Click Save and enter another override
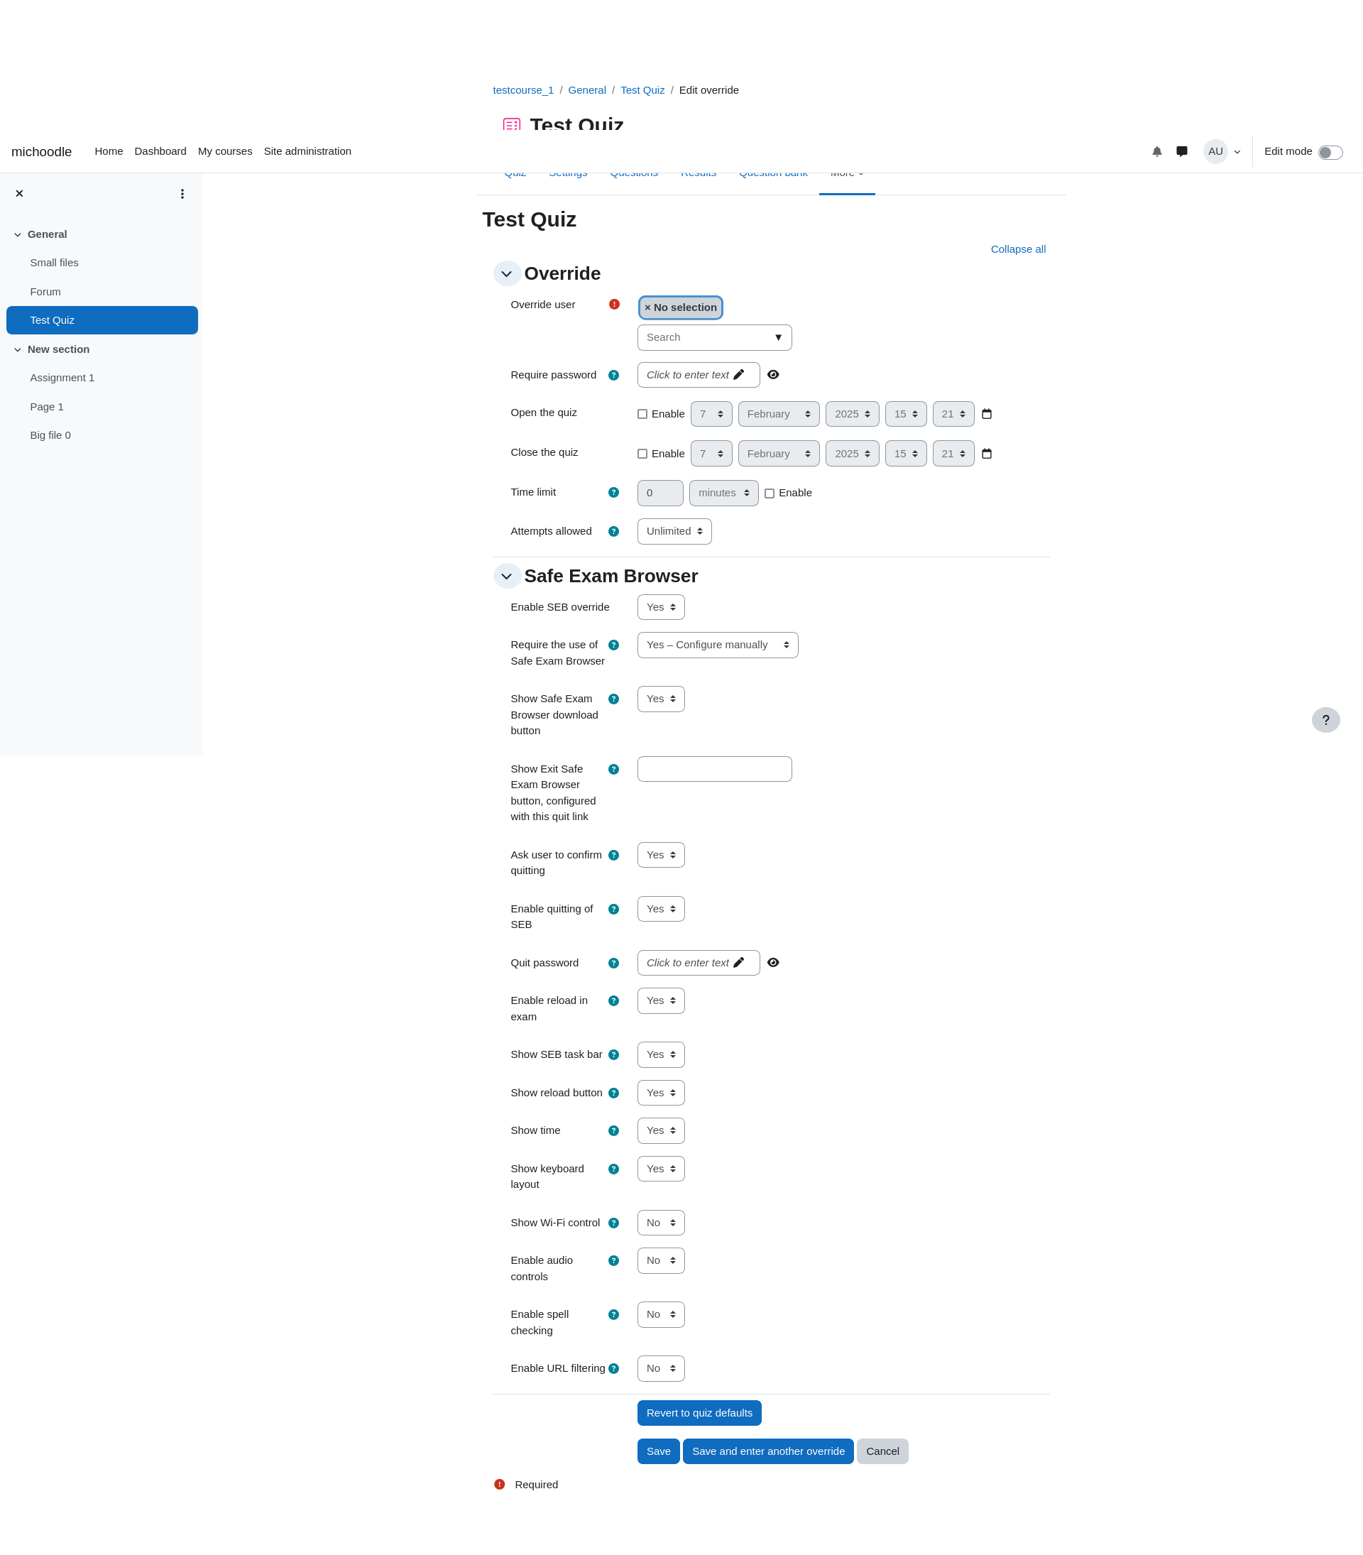 pyautogui.click(x=768, y=1451)
